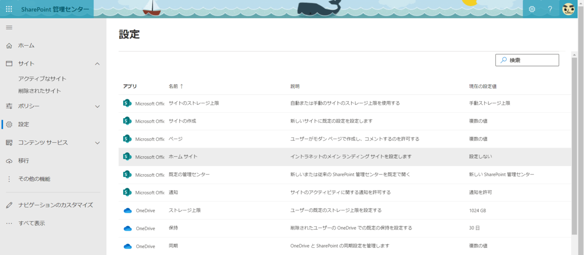Open the settings gear in the header
Image resolution: width=584 pixels, height=255 pixels.
coord(532,9)
